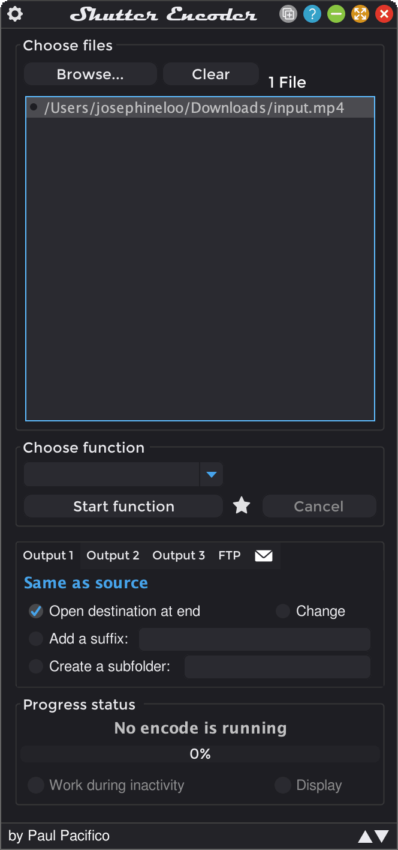Select the input.mp4 file in list
Screen dimensions: 398x850
(x=194, y=108)
